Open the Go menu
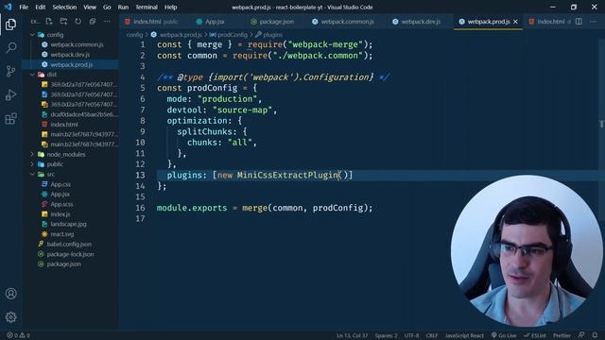 pos(107,7)
